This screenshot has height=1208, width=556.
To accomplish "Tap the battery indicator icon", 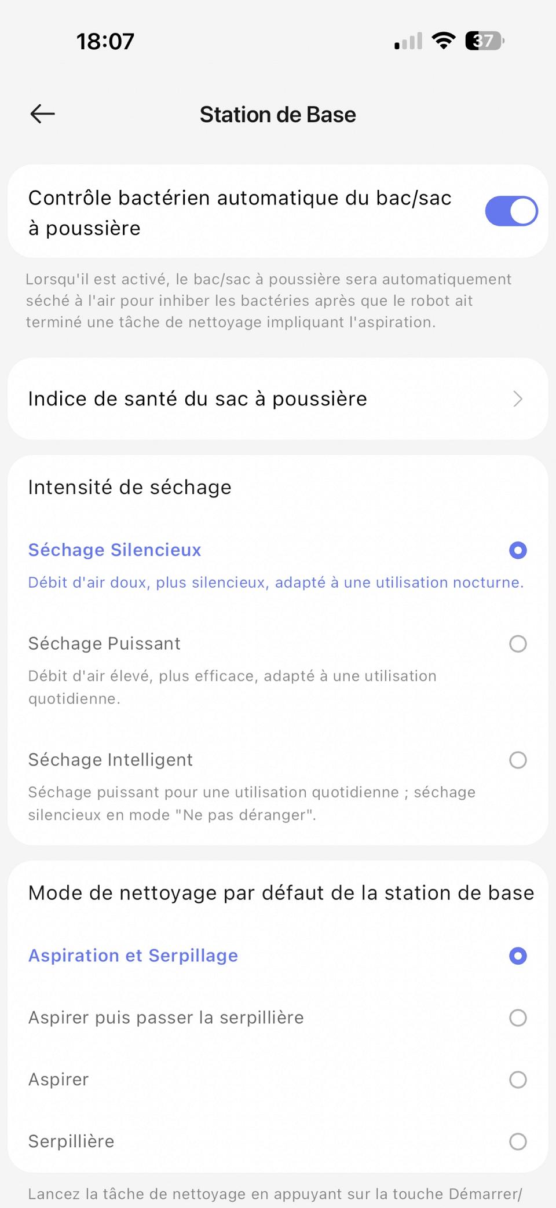I will 485,41.
